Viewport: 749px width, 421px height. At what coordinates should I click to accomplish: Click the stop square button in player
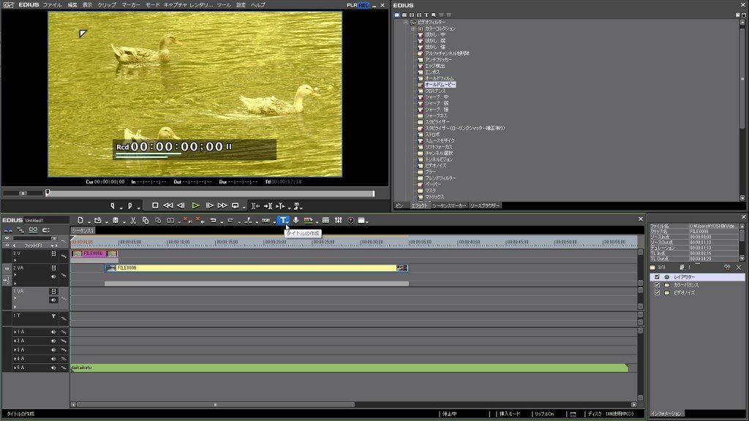(155, 205)
